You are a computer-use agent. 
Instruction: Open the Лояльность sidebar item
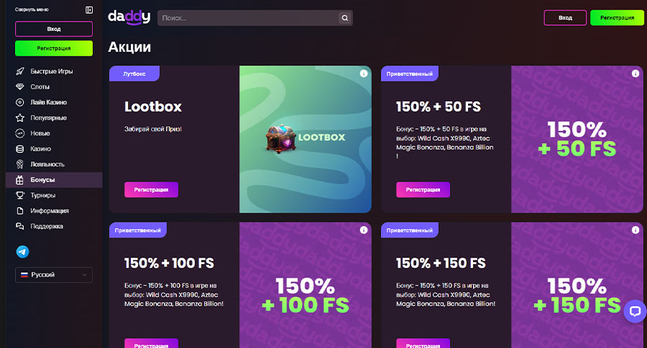(47, 164)
